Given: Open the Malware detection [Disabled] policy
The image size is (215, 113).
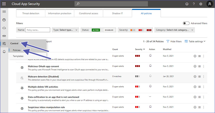Looking at the screenshot, I should (43, 77).
